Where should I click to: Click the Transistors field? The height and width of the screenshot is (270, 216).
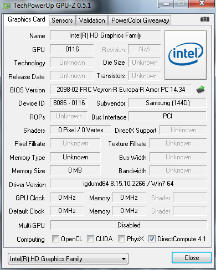click(145, 76)
